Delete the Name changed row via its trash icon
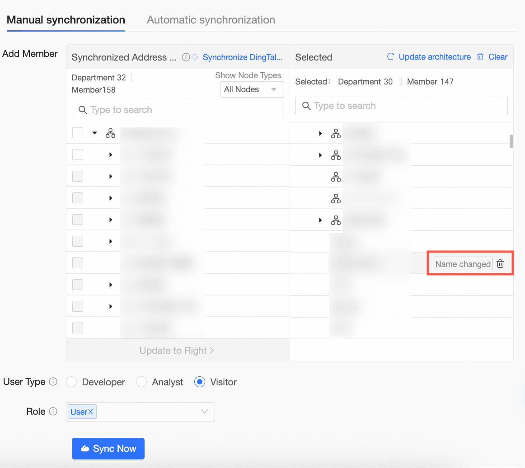The height and width of the screenshot is (468, 525). (500, 264)
